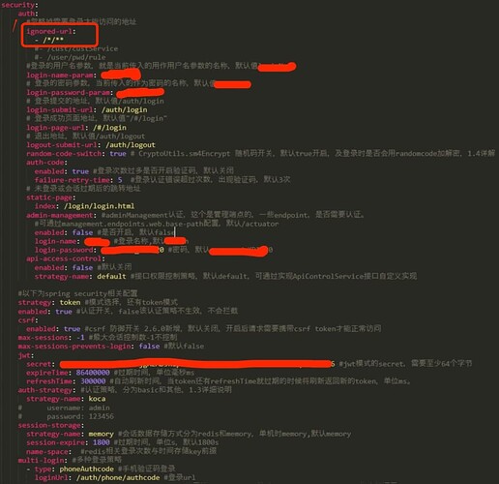Click api-access-control key line
Screen dimensions: 499x484
[66, 258]
